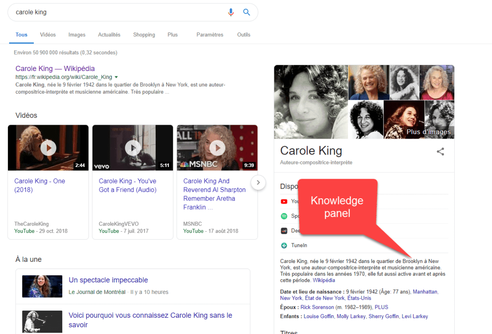Open the Carole King - One (2018) link
Image resolution: width=492 pixels, height=334 pixels.
pyautogui.click(x=40, y=185)
